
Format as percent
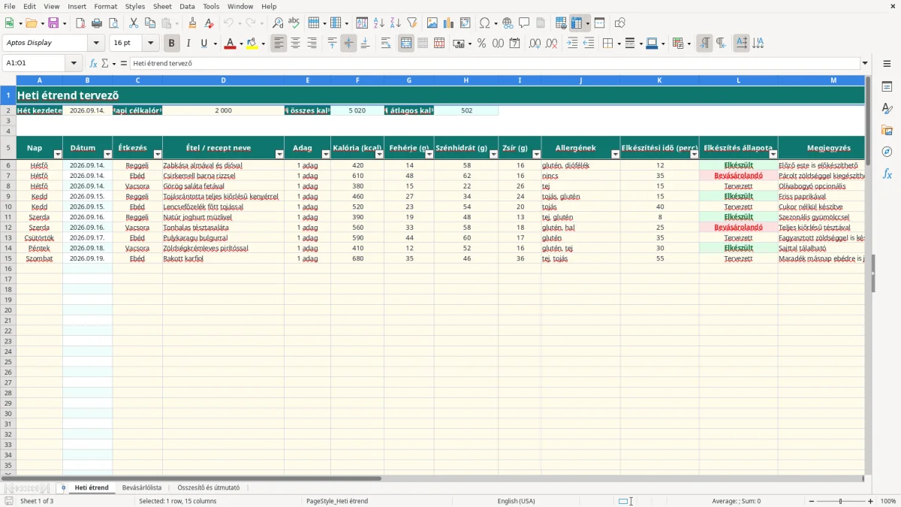tap(481, 44)
